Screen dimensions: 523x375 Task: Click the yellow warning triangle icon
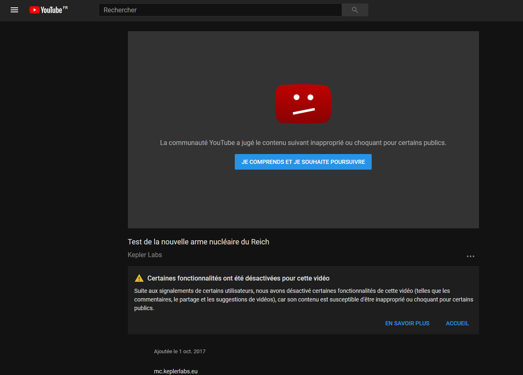[x=139, y=278]
